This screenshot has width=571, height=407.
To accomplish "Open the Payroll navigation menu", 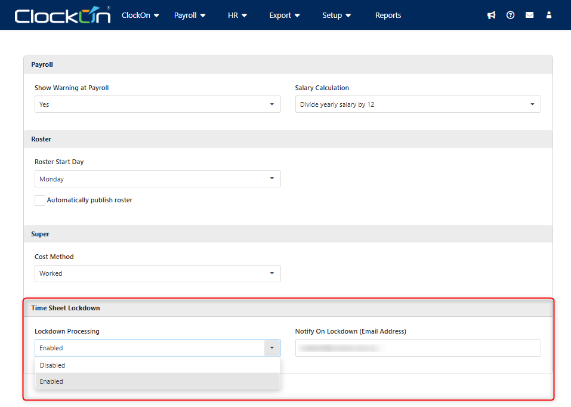I will (x=190, y=16).
